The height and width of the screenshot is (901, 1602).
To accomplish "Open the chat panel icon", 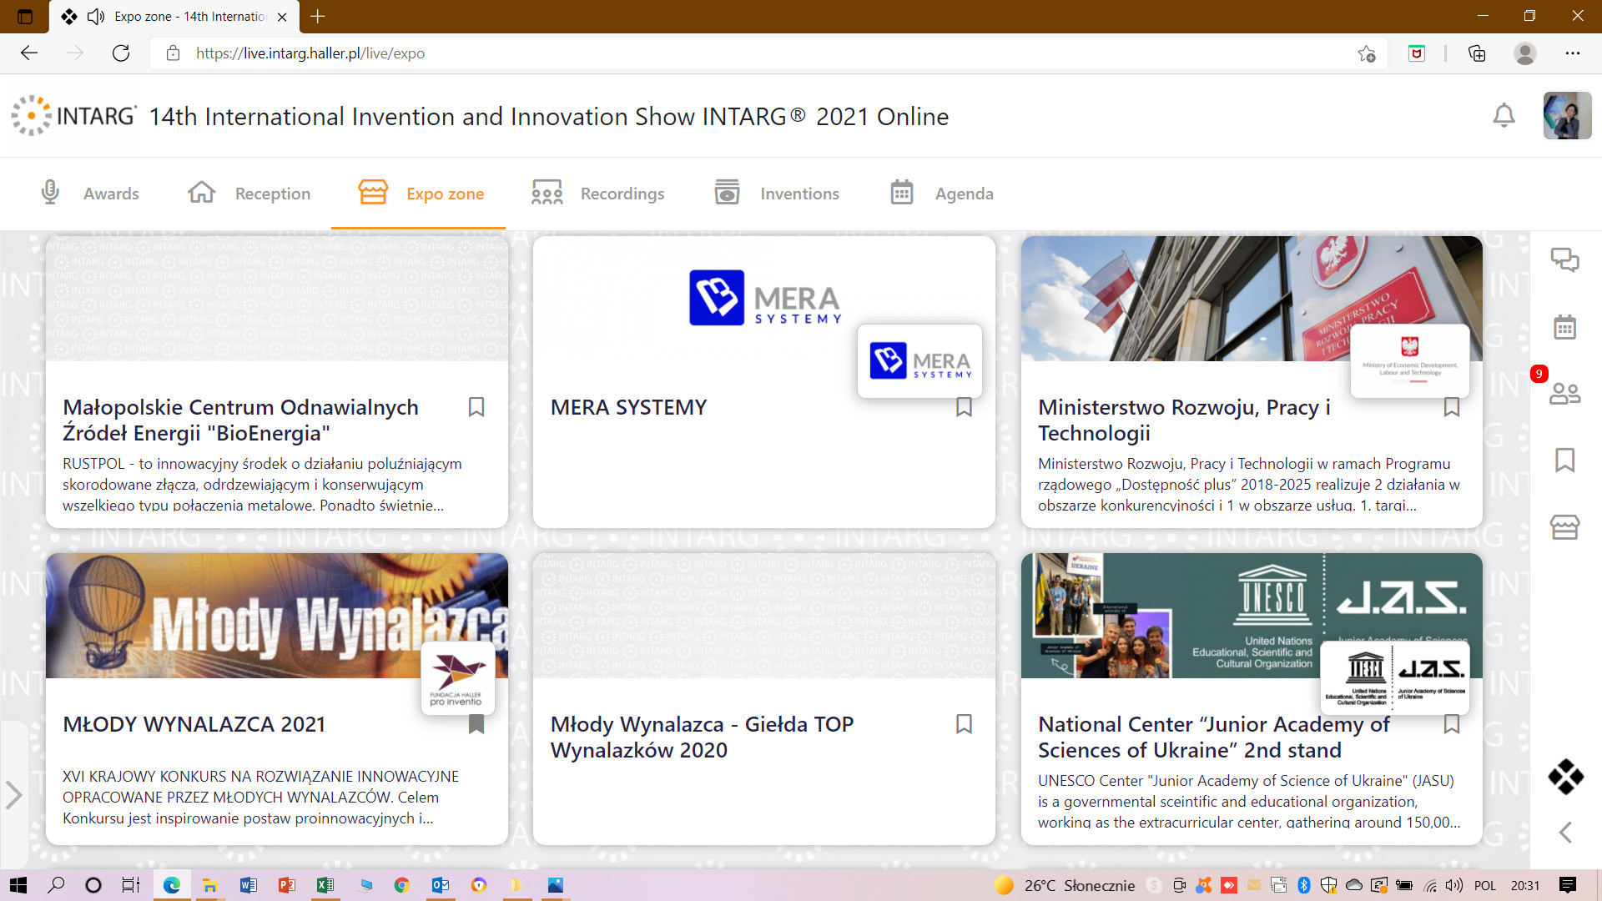I will coord(1564,260).
